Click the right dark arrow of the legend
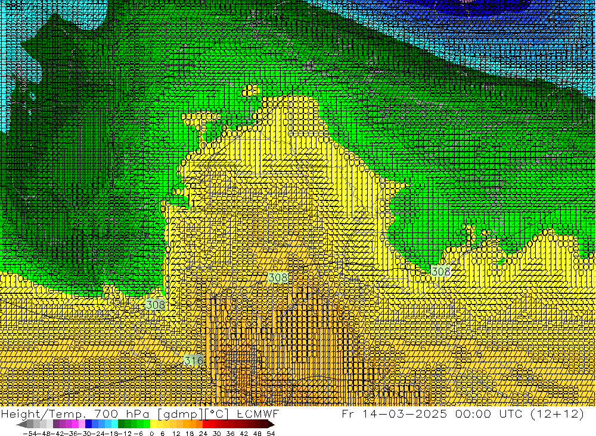The width and height of the screenshot is (596, 436). pos(271,424)
